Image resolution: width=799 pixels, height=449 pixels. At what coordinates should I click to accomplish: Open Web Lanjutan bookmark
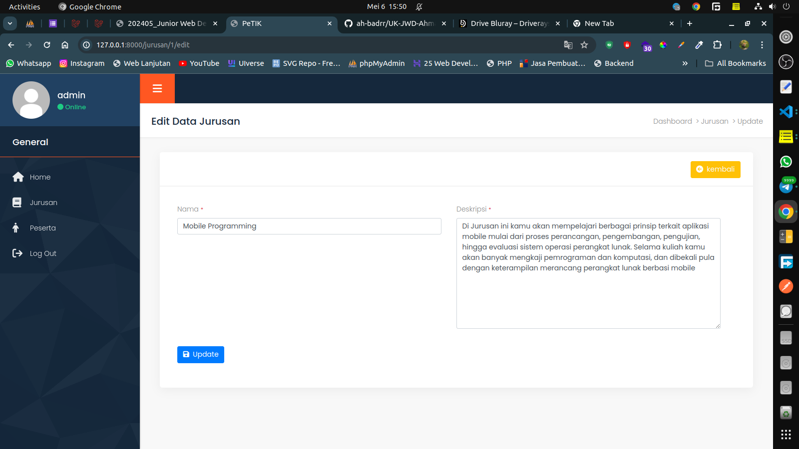[x=142, y=63]
